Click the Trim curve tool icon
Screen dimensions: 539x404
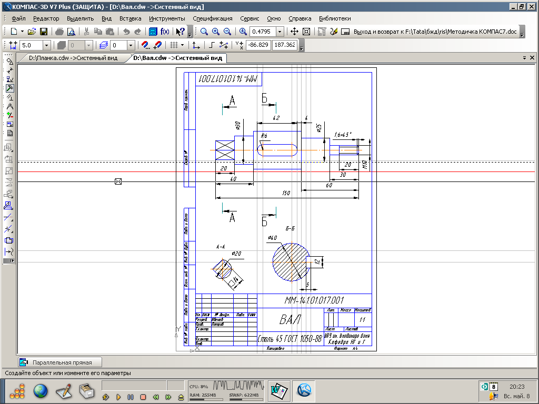coord(8,217)
